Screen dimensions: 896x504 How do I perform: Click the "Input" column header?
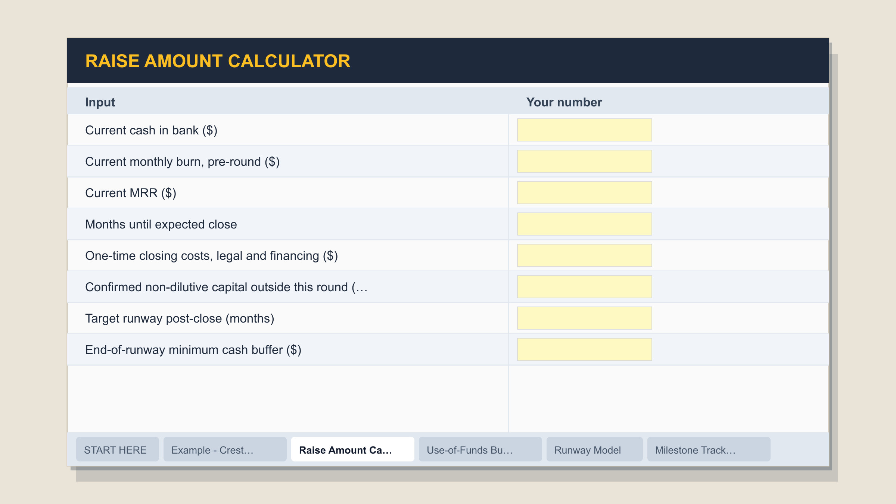(x=100, y=102)
